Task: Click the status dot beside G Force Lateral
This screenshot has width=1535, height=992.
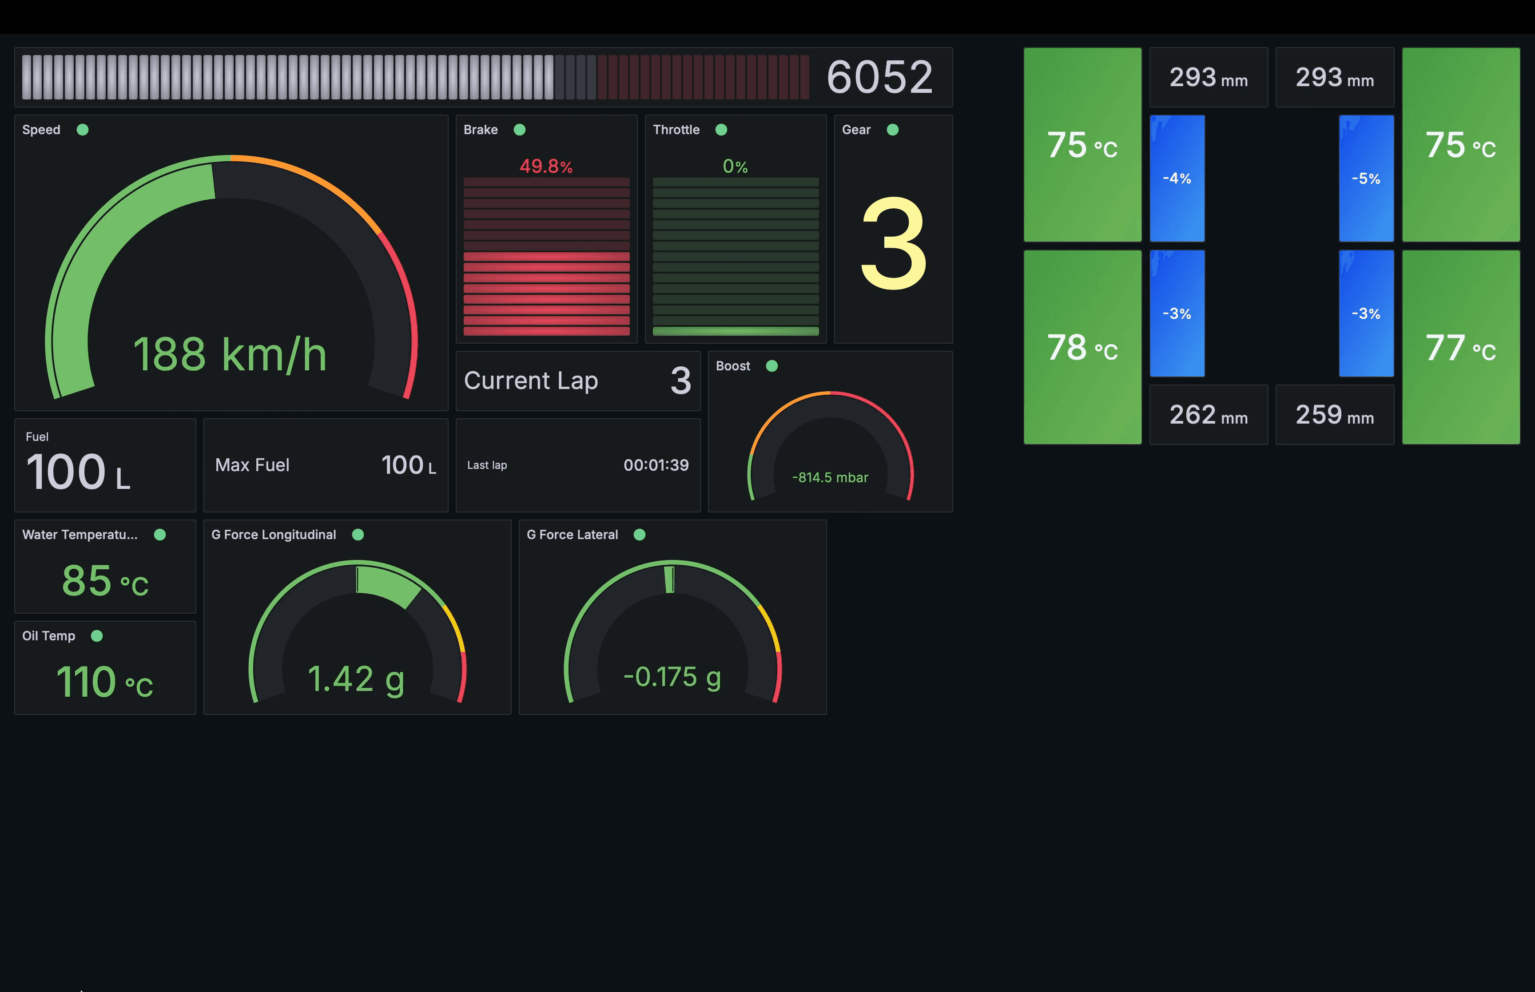Action: click(x=640, y=535)
